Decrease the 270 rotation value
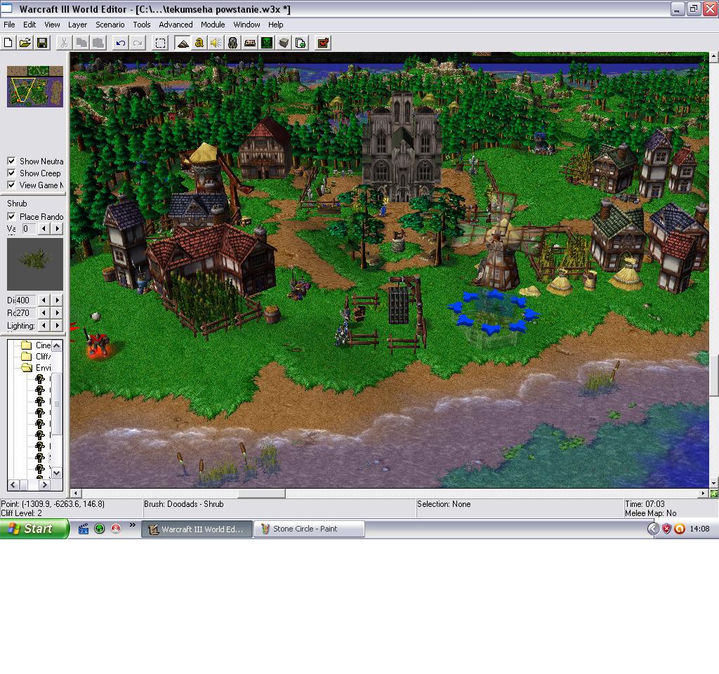Screen dimensions: 719x674 [x=44, y=312]
